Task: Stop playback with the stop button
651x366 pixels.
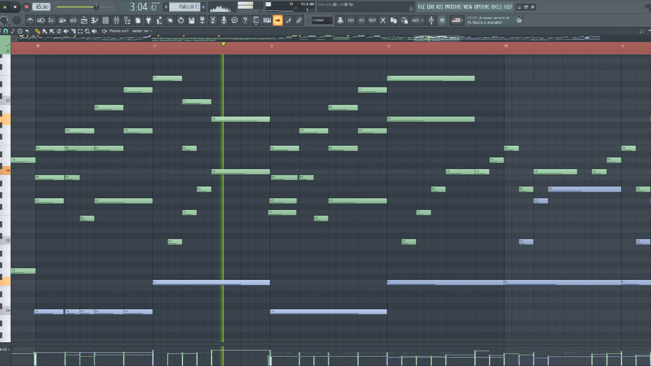Action: click(x=15, y=7)
